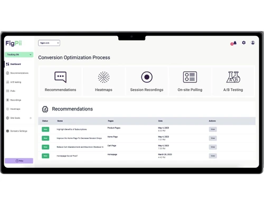The width and height of the screenshot is (264, 198).
Task: Select Dashboard in the sidebar
Action: [x=15, y=64]
